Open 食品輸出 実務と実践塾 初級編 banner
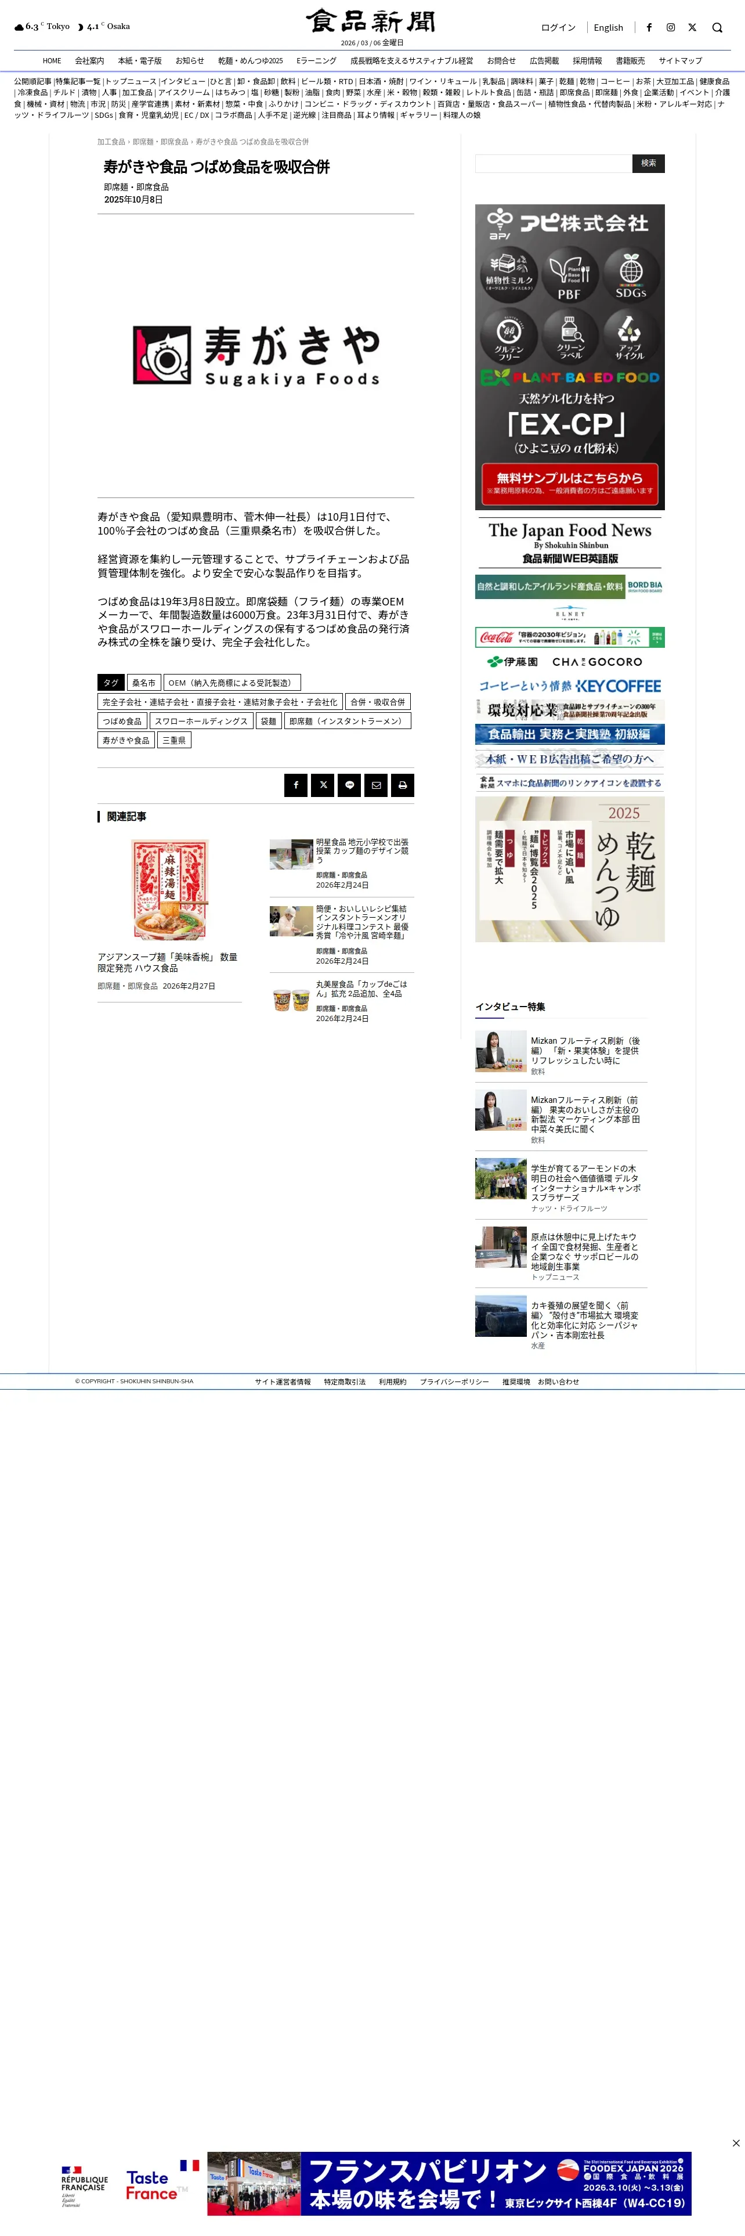The width and height of the screenshot is (745, 2236). [x=570, y=734]
